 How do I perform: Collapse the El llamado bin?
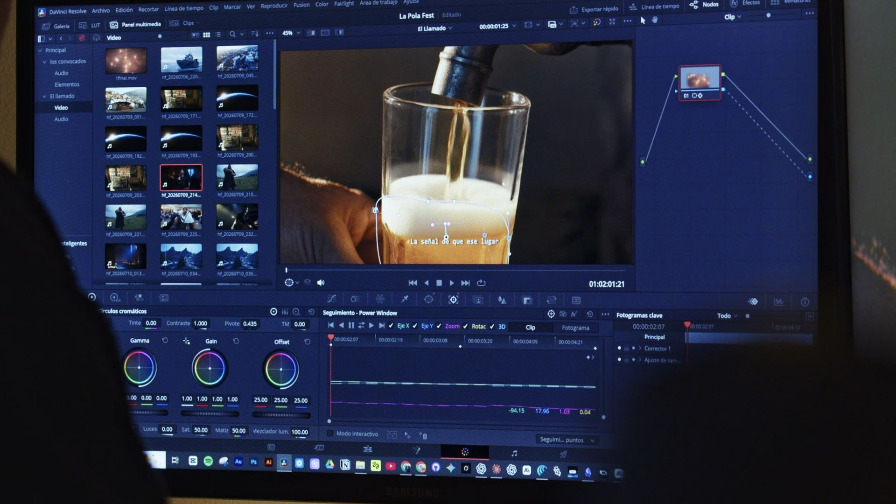pos(45,96)
